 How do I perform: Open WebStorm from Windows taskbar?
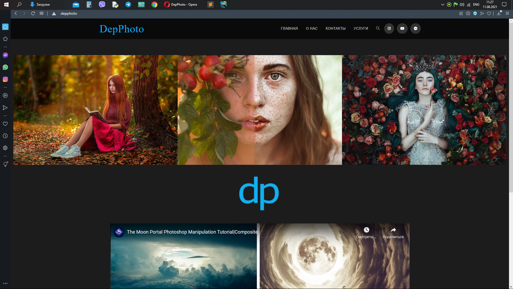click(x=224, y=5)
